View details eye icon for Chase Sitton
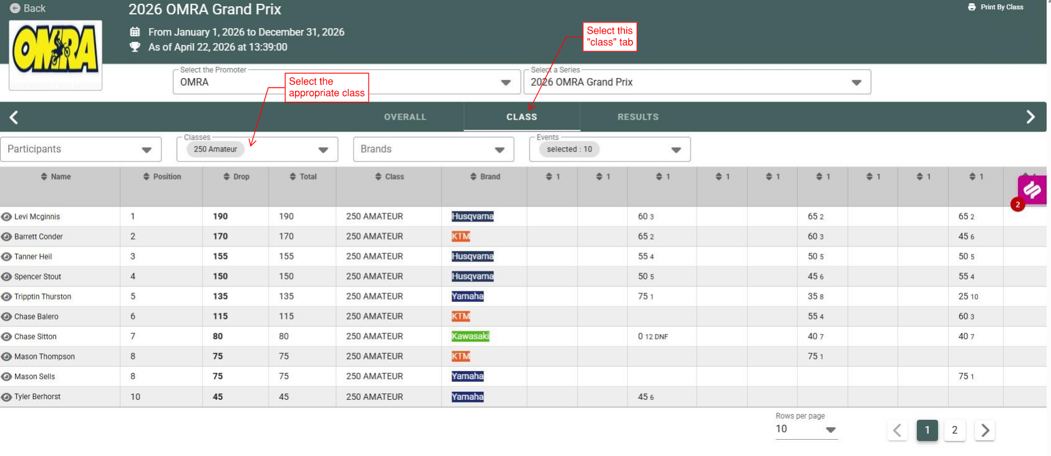Screen dimensions: 1051x456 point(6,336)
